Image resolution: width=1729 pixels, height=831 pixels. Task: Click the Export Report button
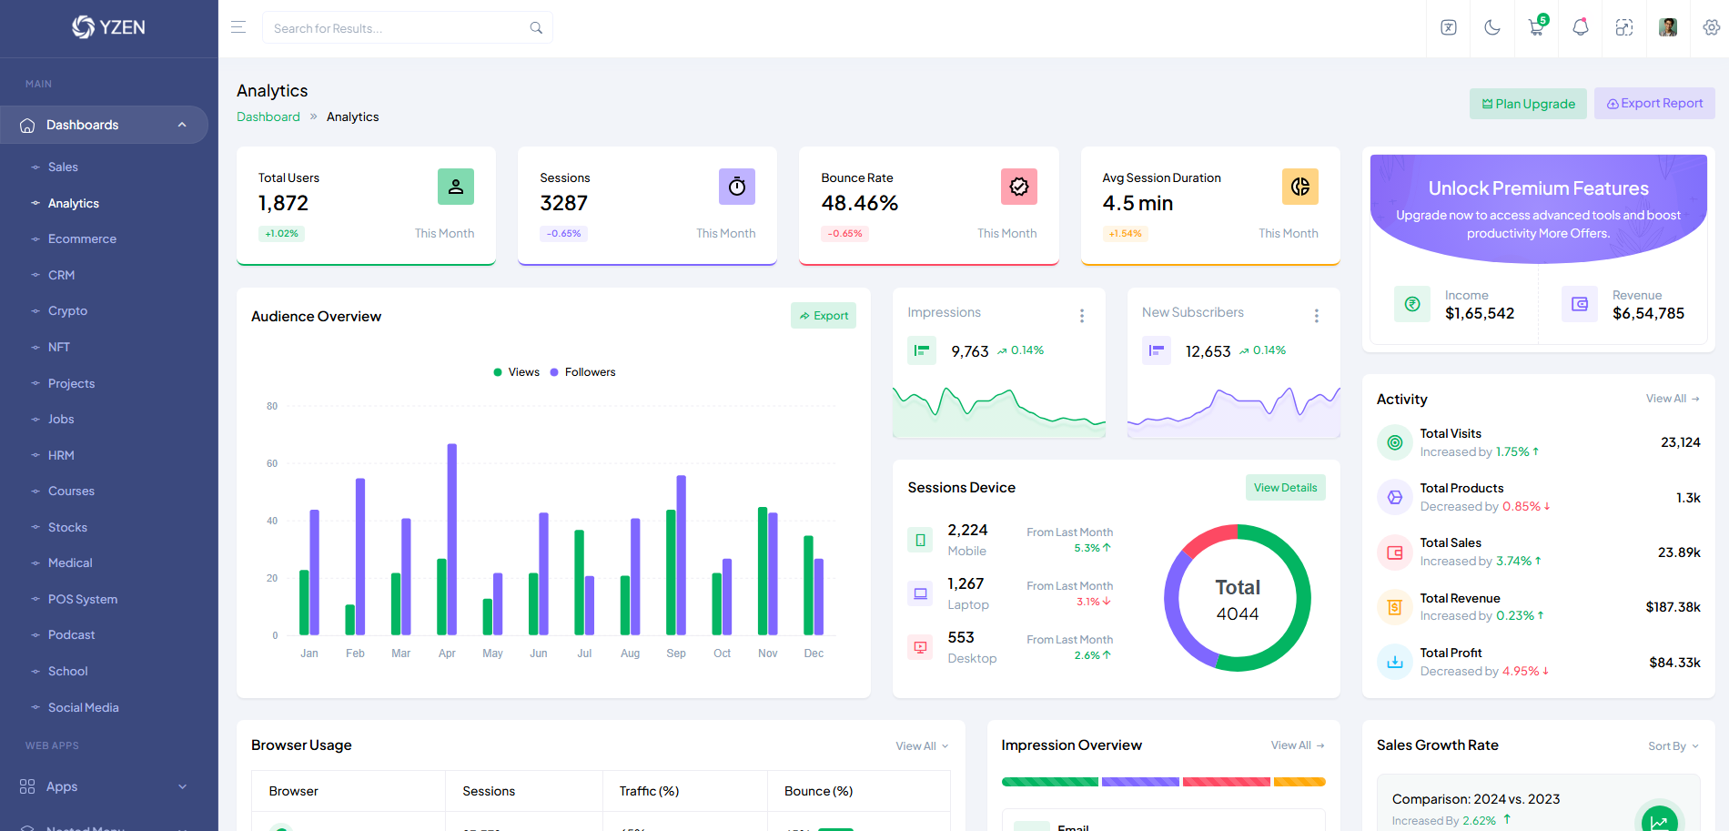tap(1654, 104)
